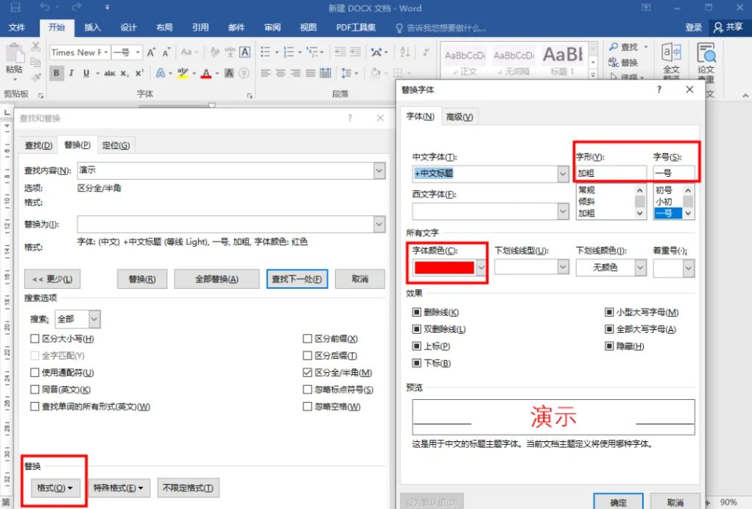Switch to the Find tab (查找)

click(x=39, y=145)
